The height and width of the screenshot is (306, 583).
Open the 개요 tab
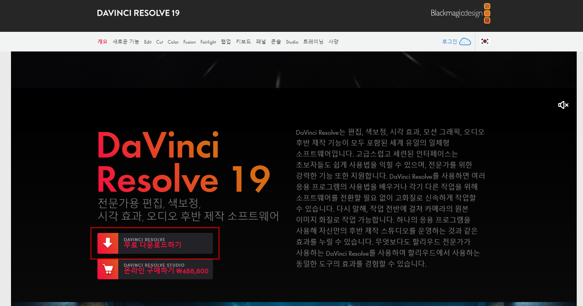coord(102,42)
